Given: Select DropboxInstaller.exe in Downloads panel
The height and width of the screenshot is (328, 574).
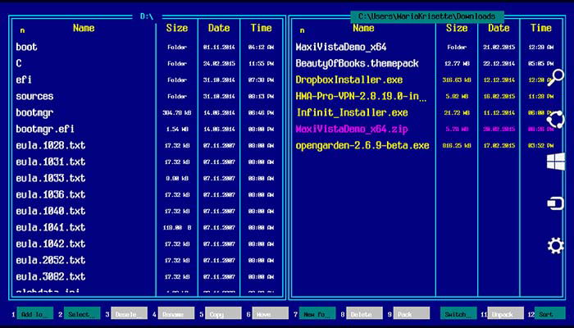Looking at the screenshot, I should (x=349, y=80).
